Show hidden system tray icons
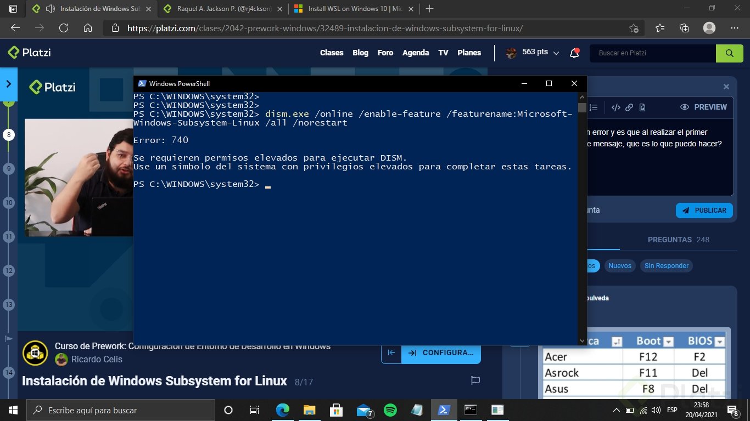750x421 pixels. click(x=615, y=410)
